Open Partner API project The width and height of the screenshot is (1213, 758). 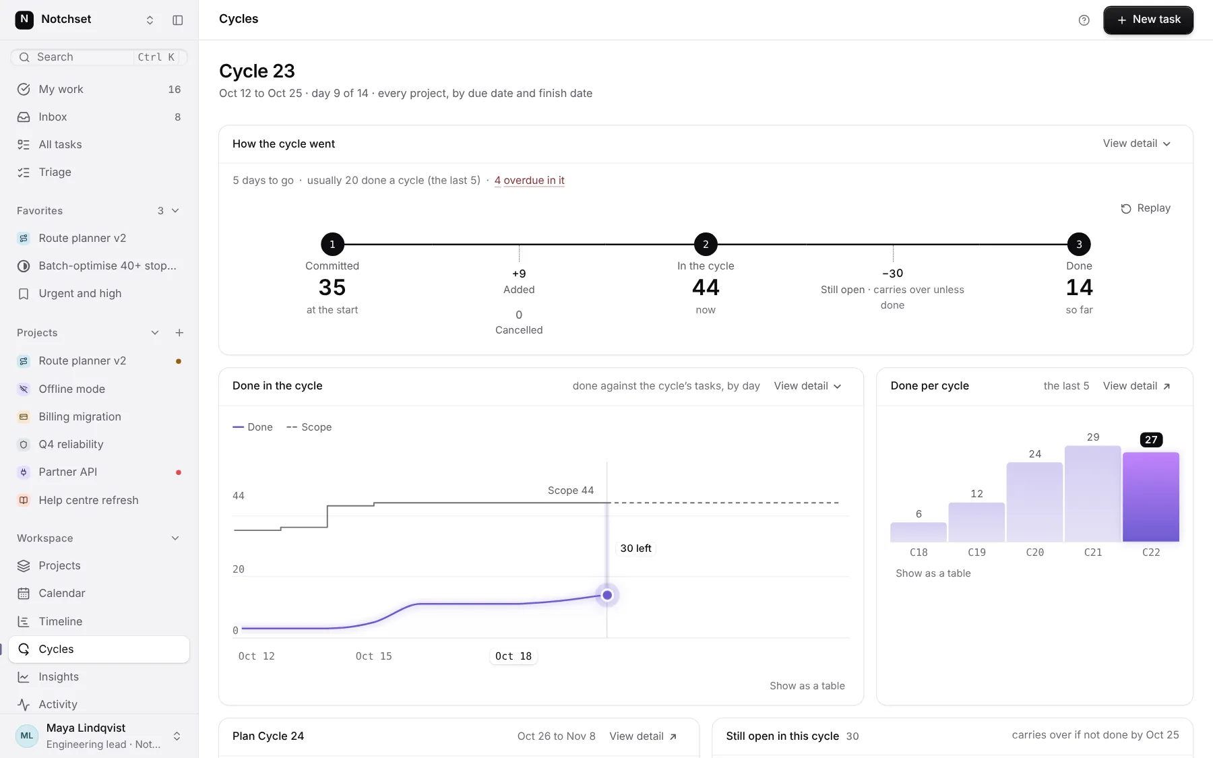[99, 472]
